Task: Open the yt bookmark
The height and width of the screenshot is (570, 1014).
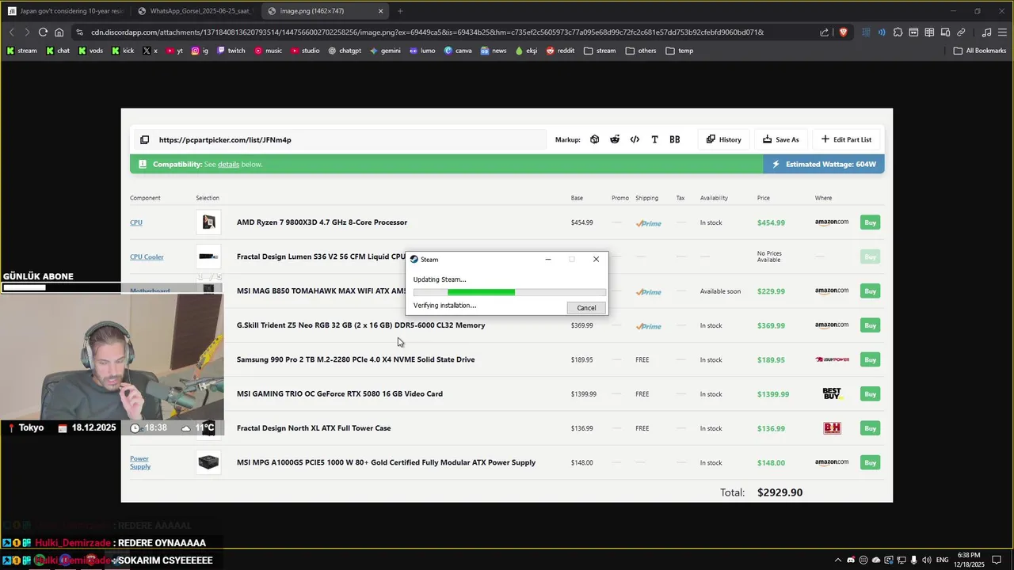Action: [174, 51]
